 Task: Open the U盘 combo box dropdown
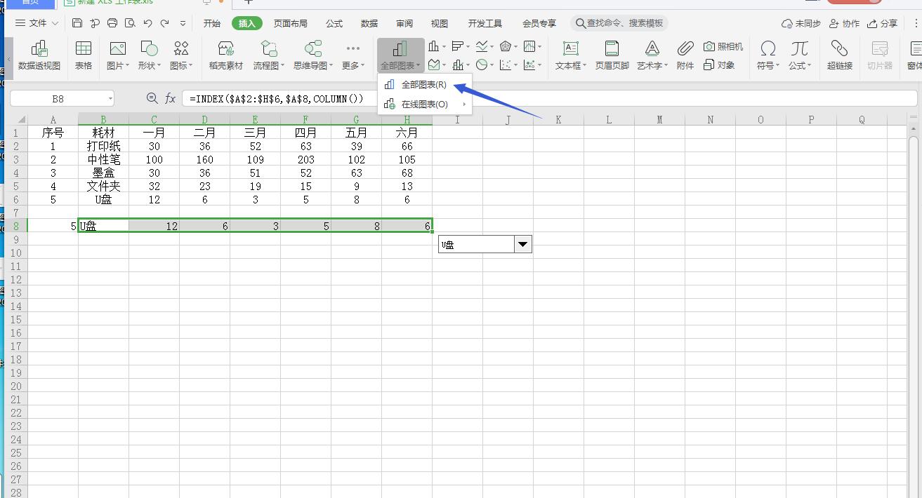tap(523, 244)
